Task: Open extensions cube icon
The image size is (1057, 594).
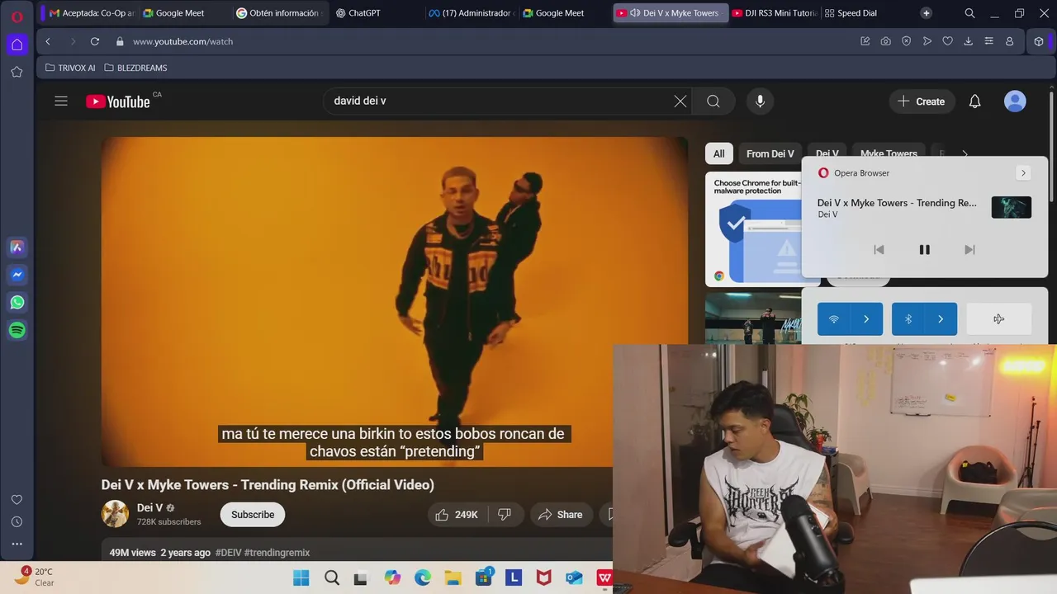Action: [x=1039, y=41]
